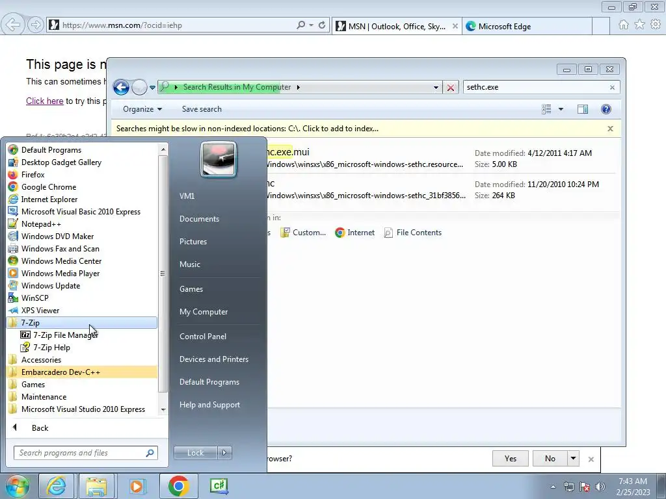Launch Windows DVD Maker

coord(57,236)
